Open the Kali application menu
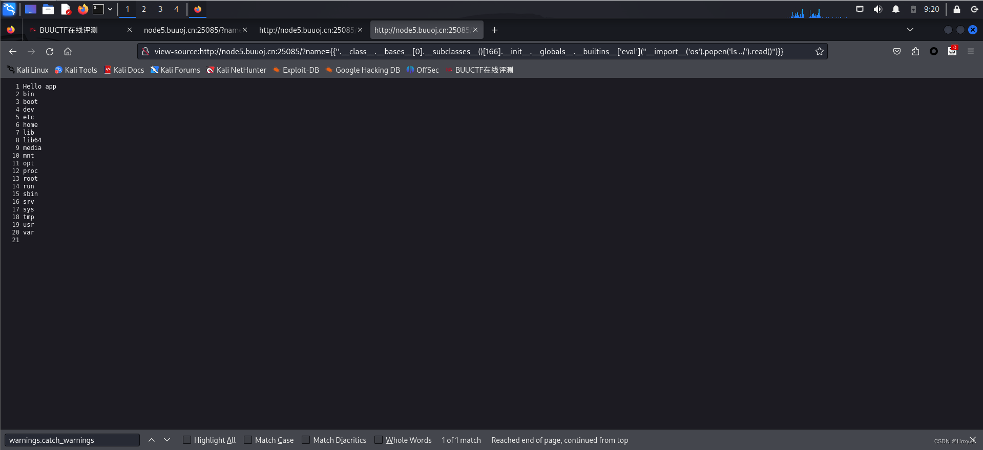 [x=9, y=9]
